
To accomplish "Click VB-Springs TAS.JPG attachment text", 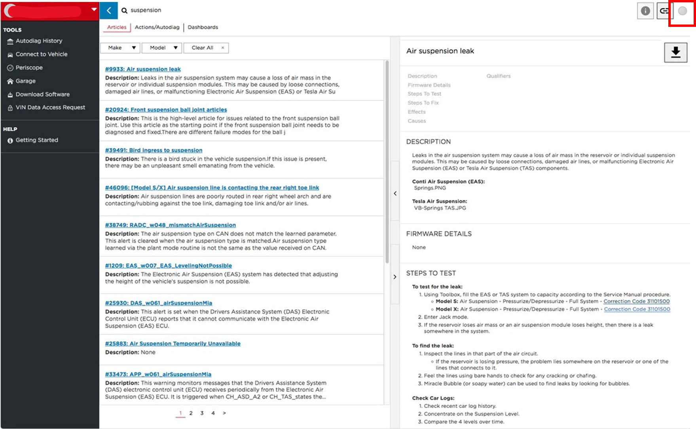I will (x=440, y=208).
